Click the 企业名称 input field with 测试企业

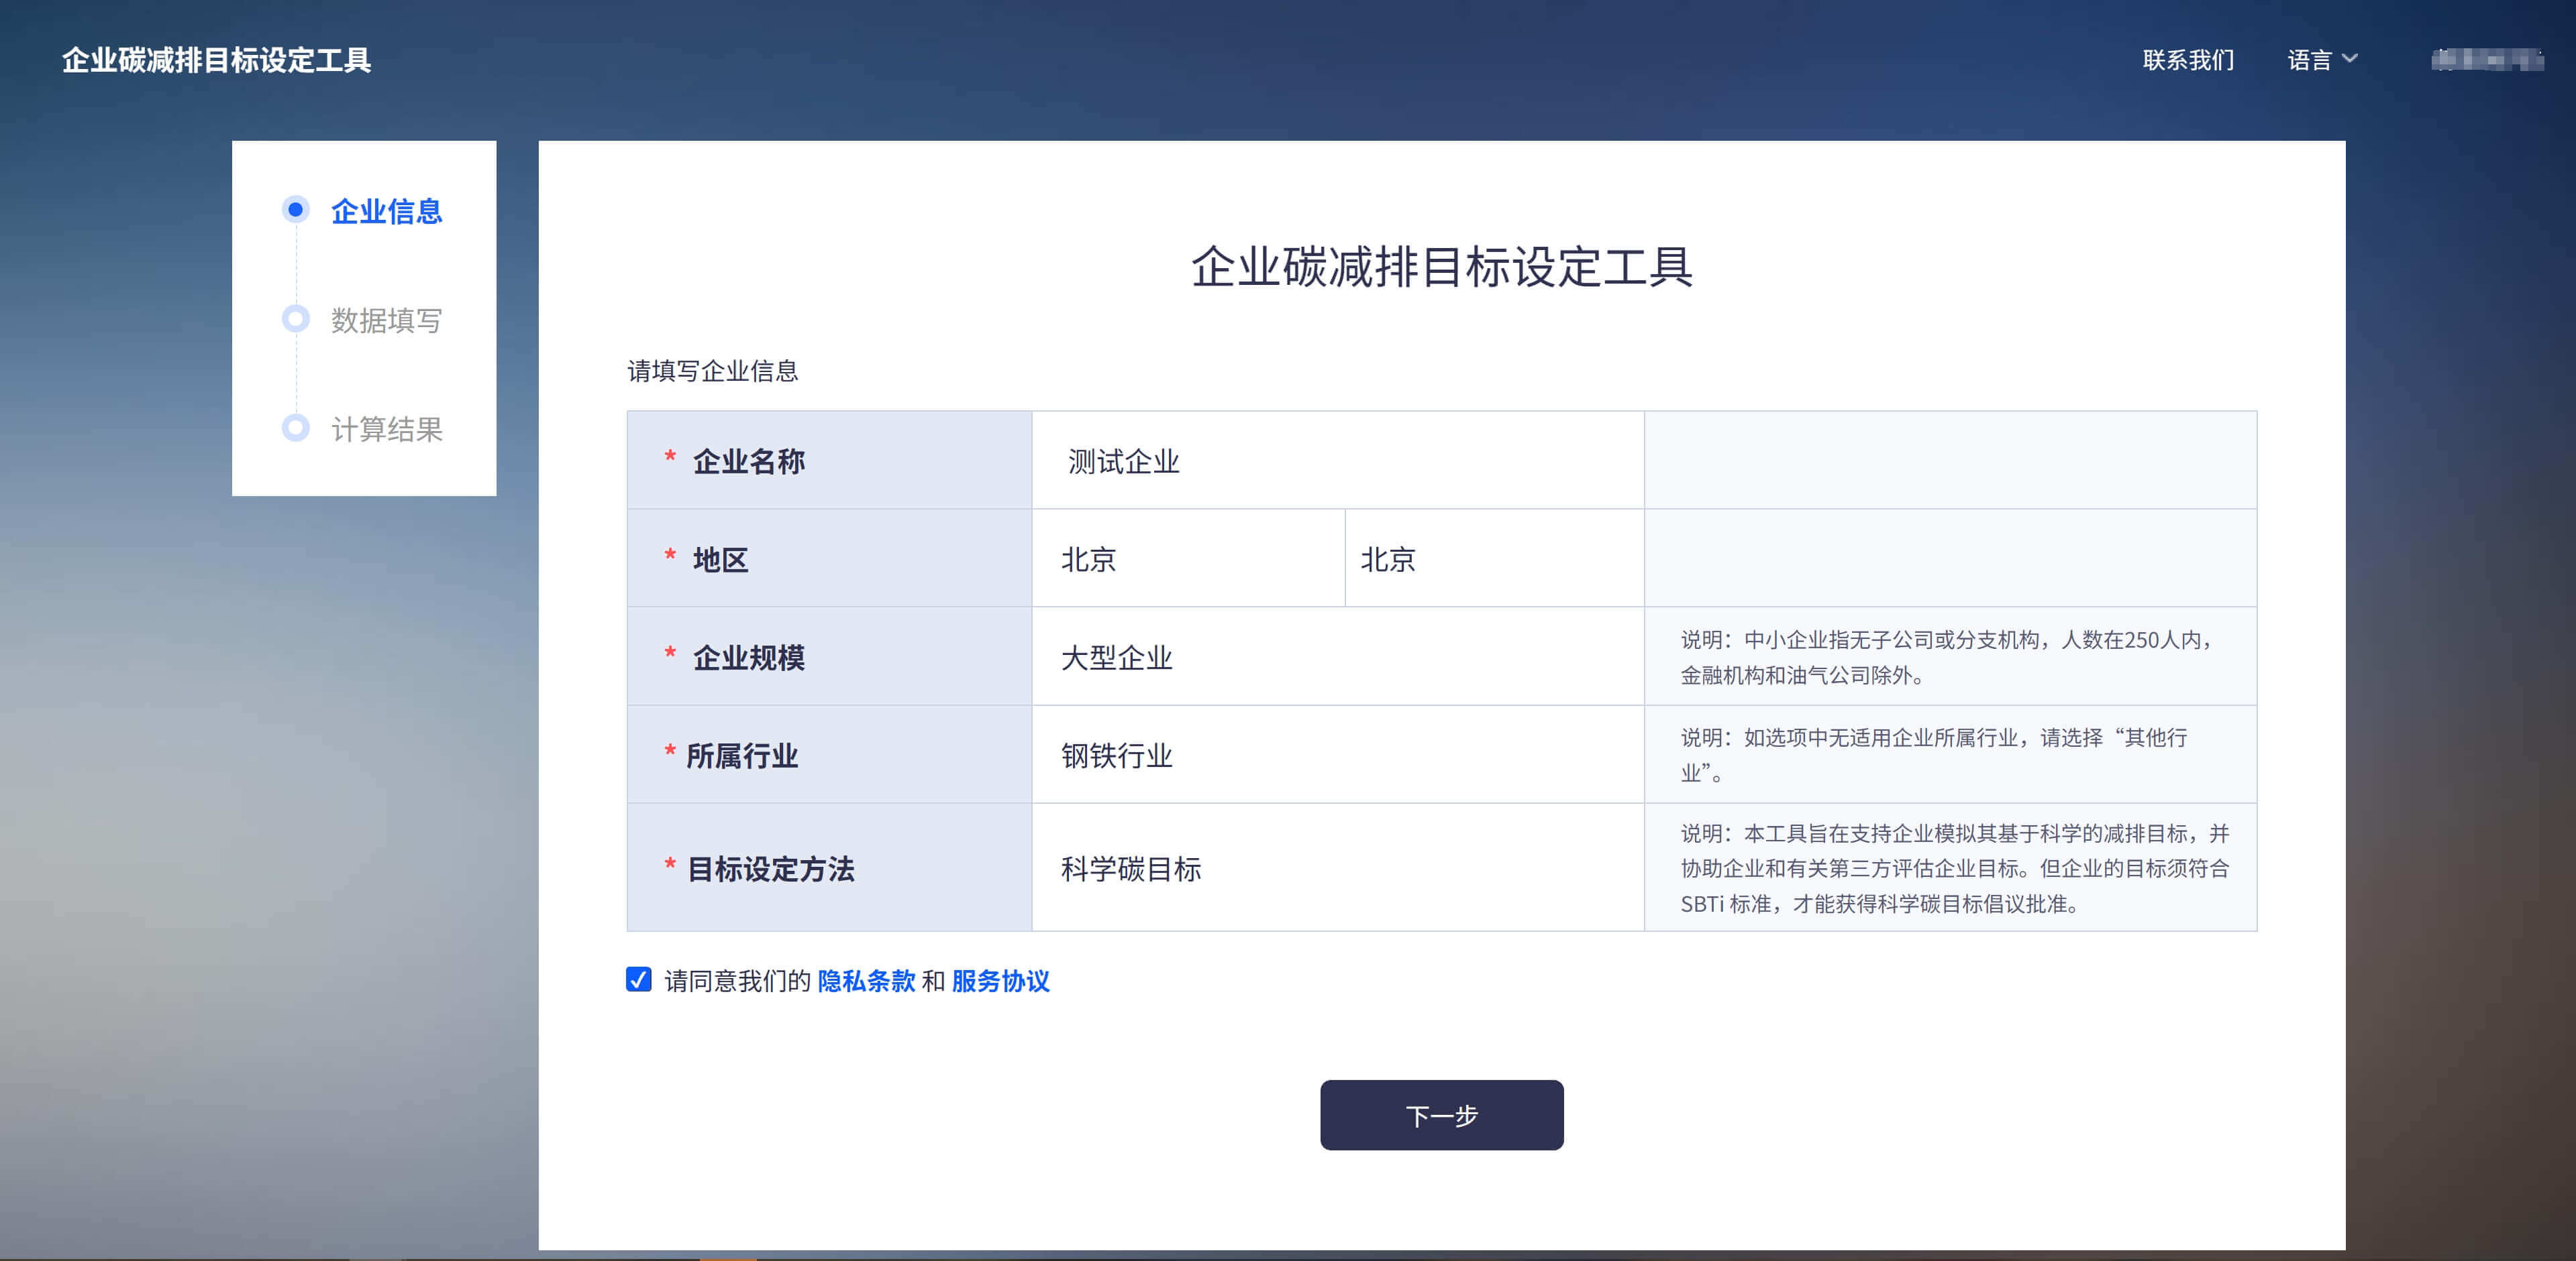tap(1337, 461)
